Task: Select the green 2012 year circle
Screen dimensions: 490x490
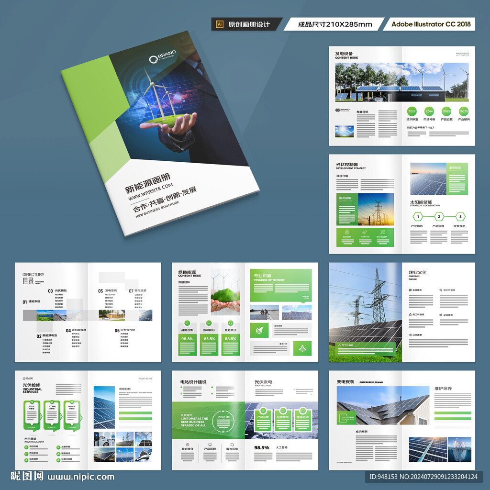Action: 412,111
